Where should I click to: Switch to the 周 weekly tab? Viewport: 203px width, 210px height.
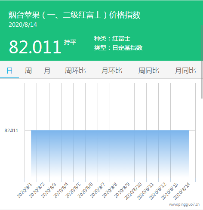pyautogui.click(x=28, y=71)
